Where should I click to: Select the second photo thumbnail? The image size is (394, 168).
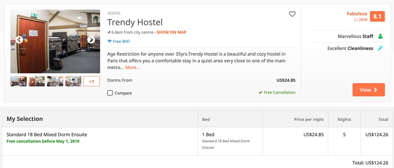[37, 81]
